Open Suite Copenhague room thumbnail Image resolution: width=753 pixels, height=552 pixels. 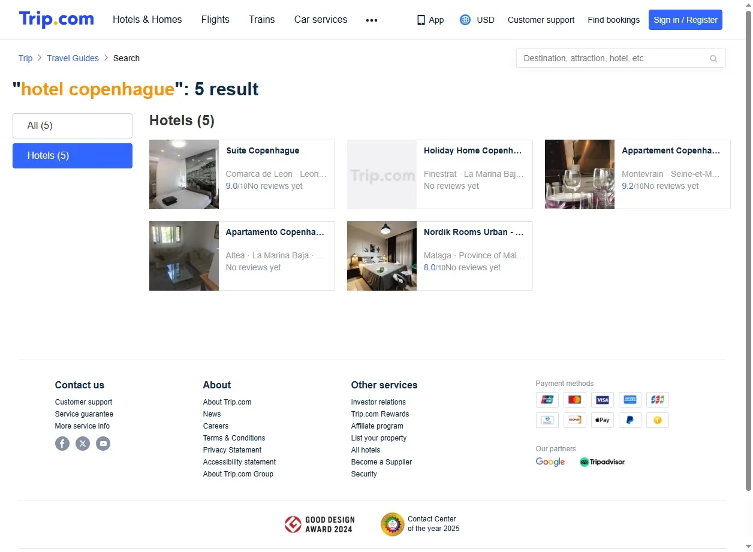pyautogui.click(x=184, y=174)
